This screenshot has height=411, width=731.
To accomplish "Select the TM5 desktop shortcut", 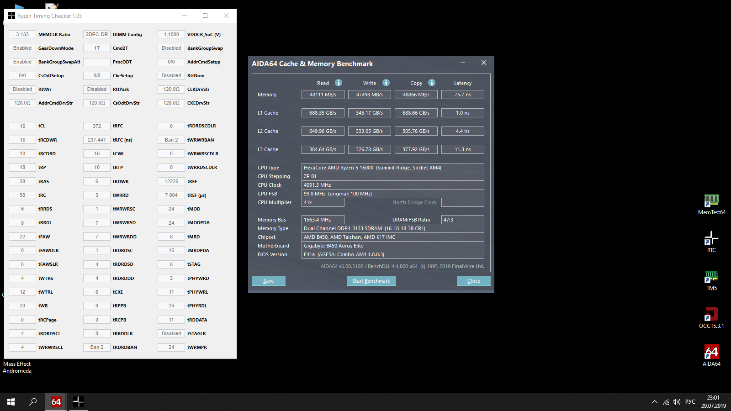I will 711,280.
